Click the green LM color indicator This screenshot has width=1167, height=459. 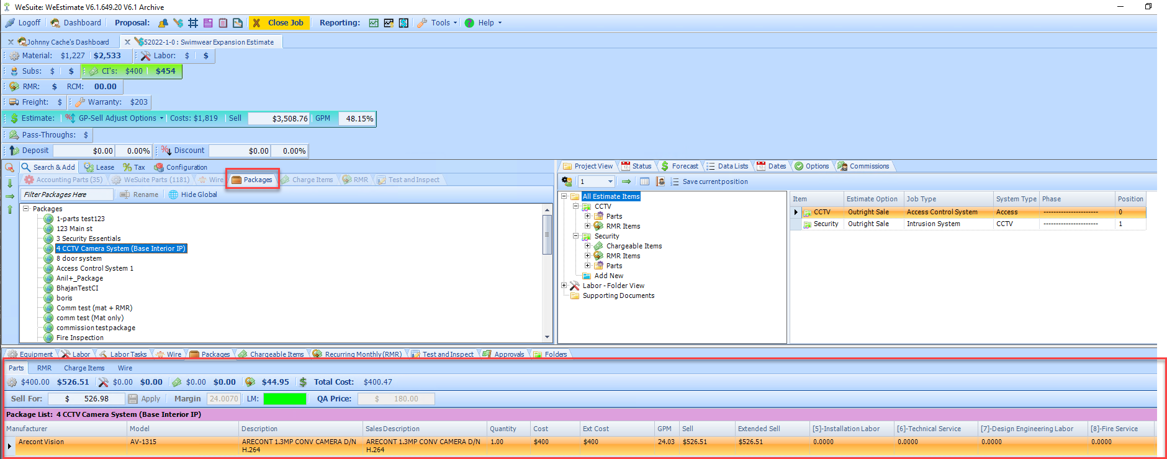pos(285,399)
